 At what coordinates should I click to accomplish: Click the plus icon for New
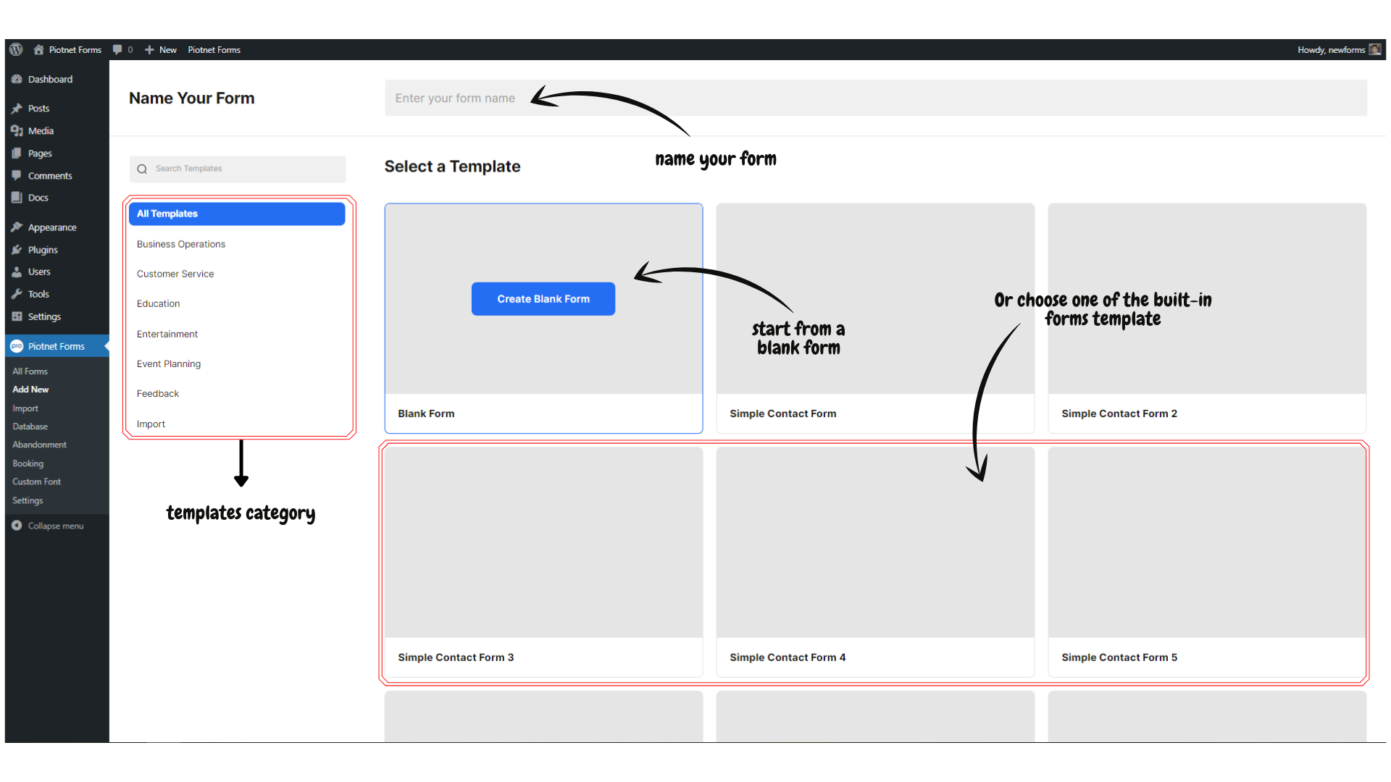click(149, 49)
